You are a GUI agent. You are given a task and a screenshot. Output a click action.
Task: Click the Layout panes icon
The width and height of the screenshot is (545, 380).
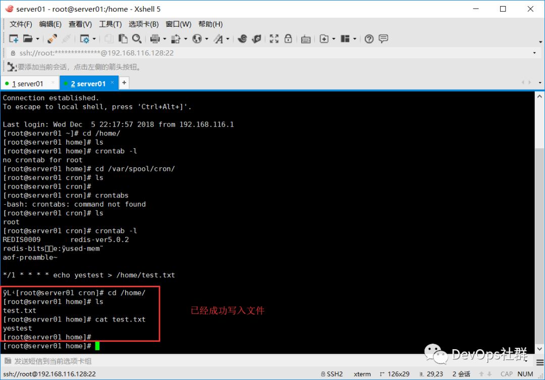(x=345, y=39)
